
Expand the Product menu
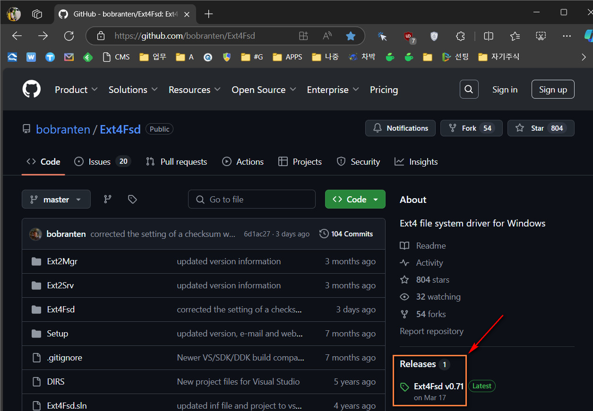(76, 90)
